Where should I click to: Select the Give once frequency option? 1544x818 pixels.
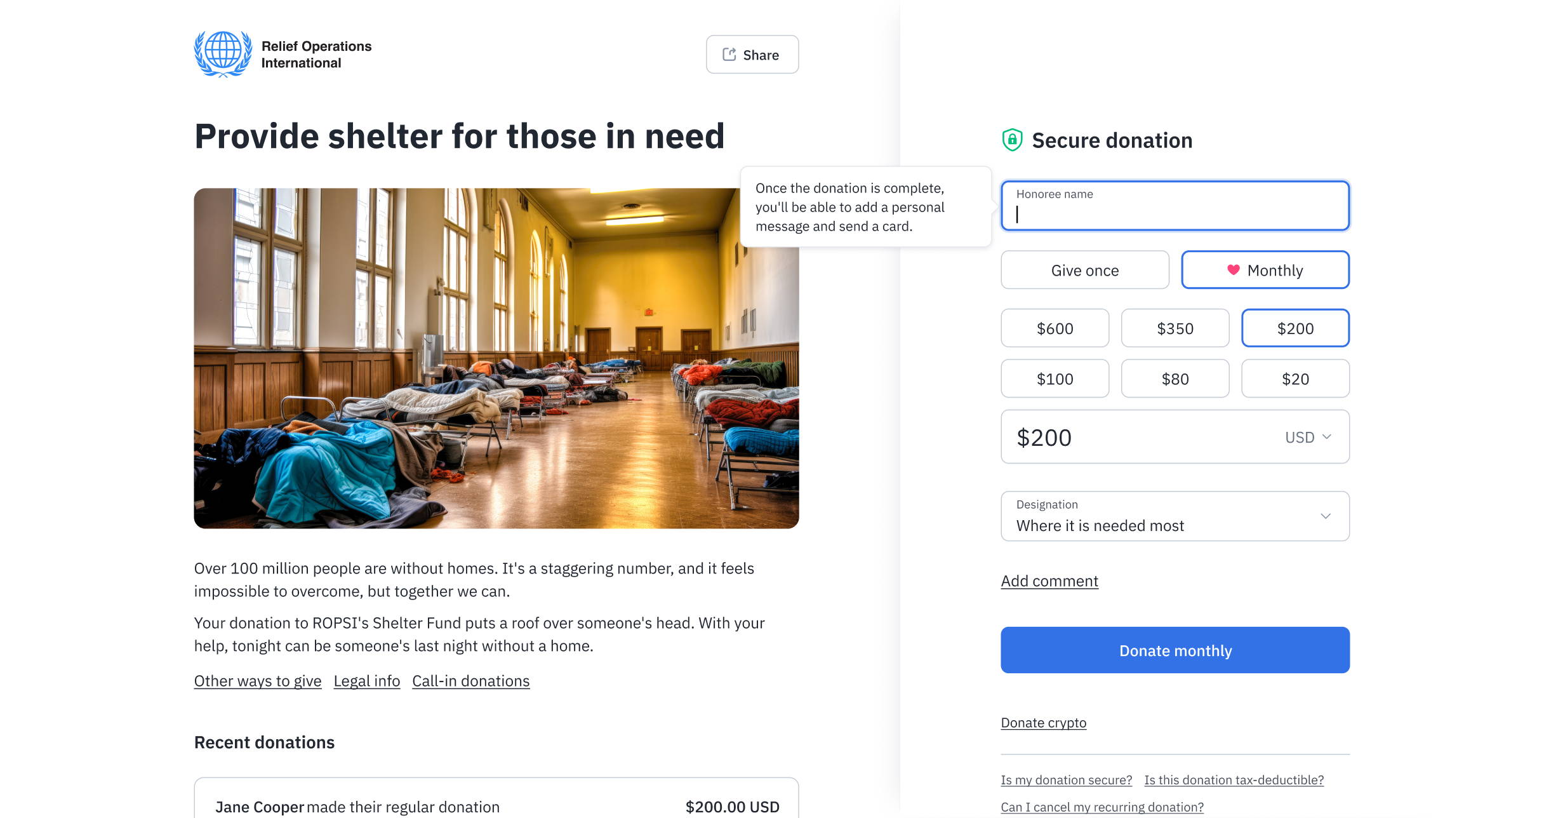1084,270
